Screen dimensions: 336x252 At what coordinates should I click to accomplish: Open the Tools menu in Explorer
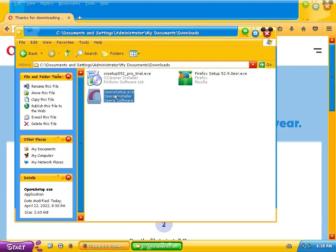click(x=84, y=42)
